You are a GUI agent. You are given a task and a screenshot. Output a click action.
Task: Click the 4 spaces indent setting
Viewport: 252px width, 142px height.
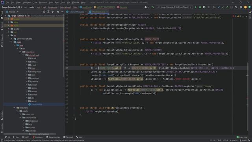tap(233, 140)
